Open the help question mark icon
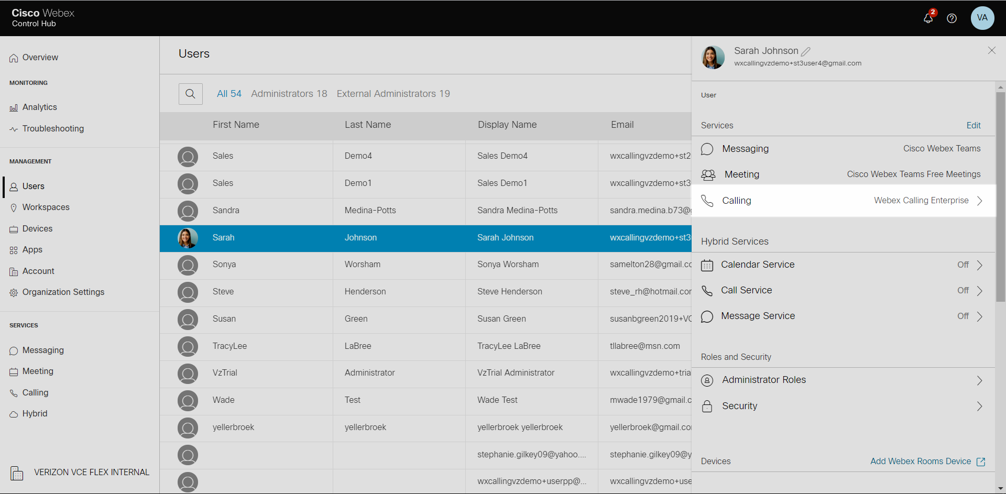Image resolution: width=1006 pixels, height=494 pixels. coord(952,18)
